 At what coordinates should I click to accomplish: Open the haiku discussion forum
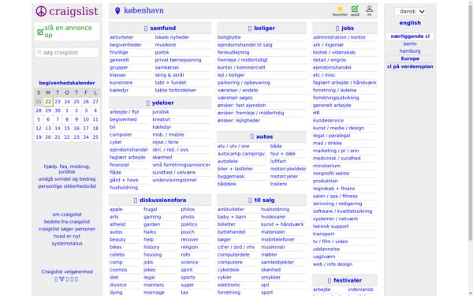pyautogui.click(x=150, y=232)
